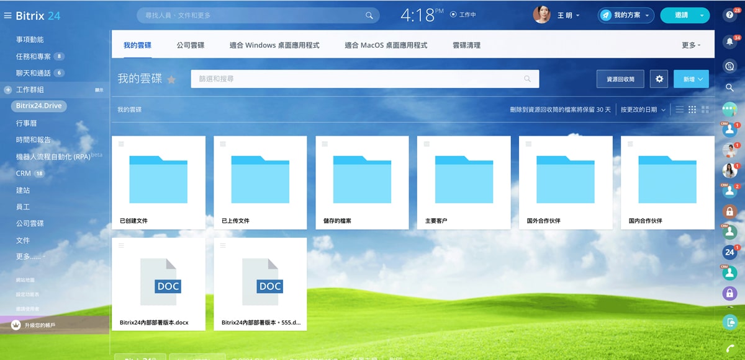Switch to medium grid view layout

[692, 110]
